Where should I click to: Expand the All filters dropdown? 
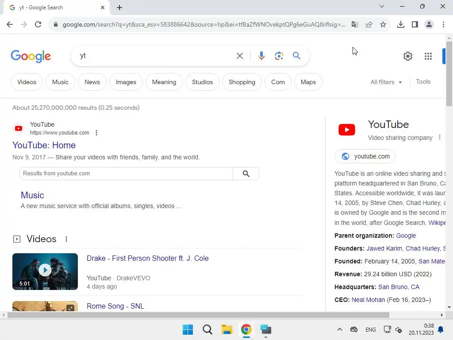coord(386,82)
